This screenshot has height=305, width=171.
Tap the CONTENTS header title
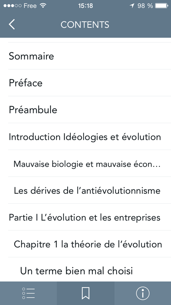tap(85, 25)
